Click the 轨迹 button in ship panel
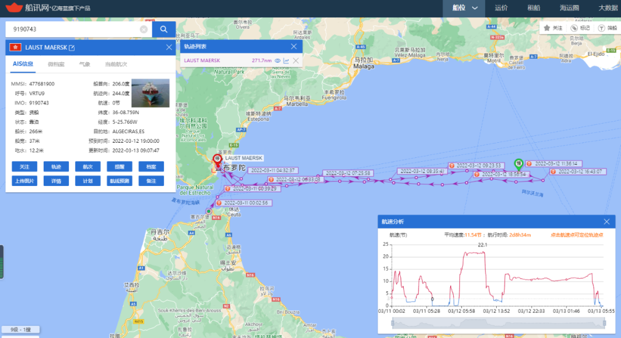 pos(56,166)
